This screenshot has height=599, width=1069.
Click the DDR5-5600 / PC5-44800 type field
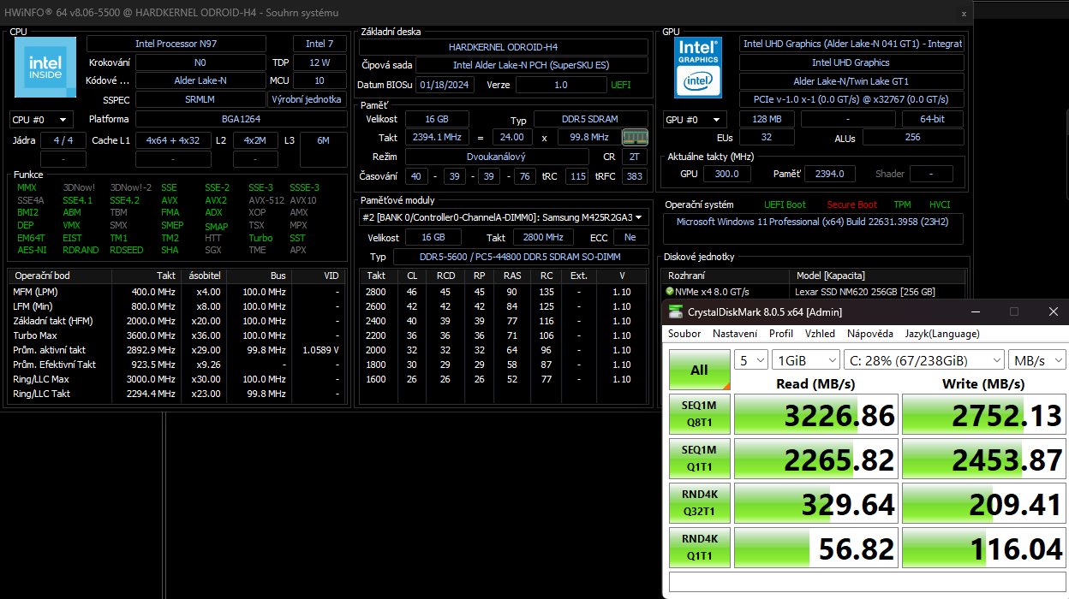[521, 257]
